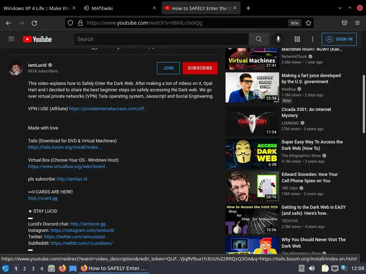Open the Virtual Machines video thumbnail
This screenshot has height=274, width=366.
(252, 59)
